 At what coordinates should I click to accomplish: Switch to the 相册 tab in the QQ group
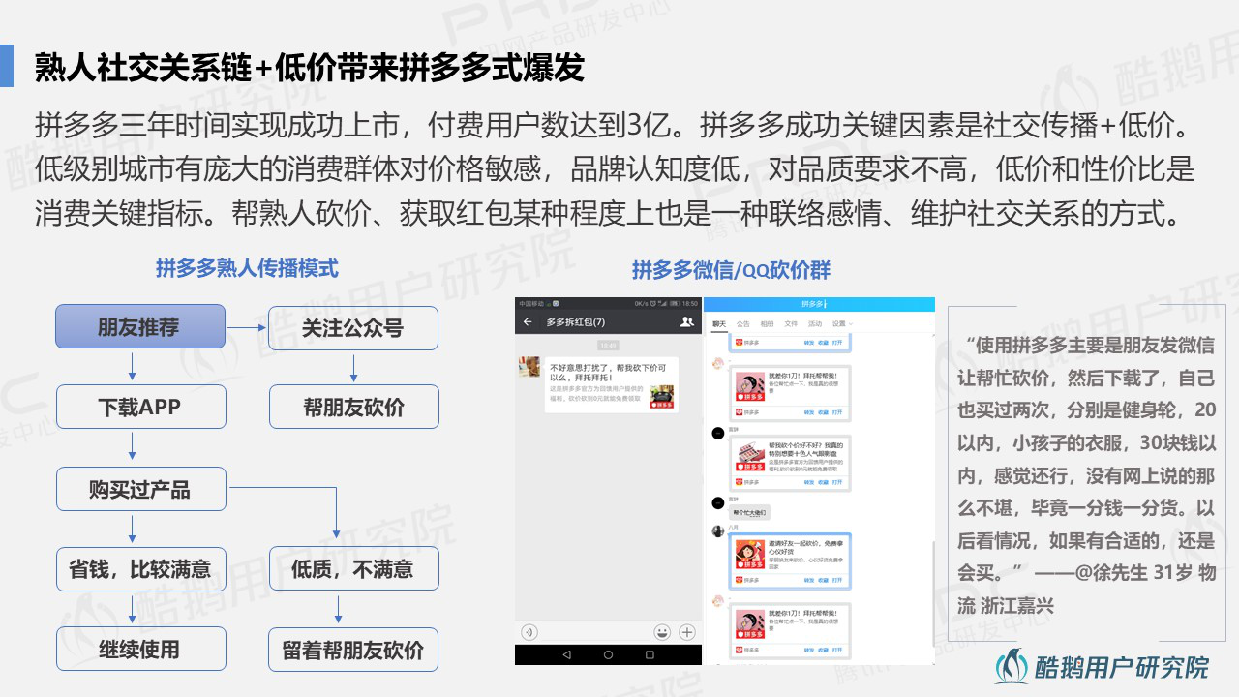[x=767, y=323]
